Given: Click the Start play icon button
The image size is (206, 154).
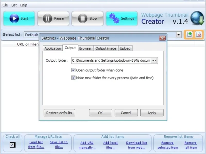Looking at the screenshot, I should pos(19,18).
